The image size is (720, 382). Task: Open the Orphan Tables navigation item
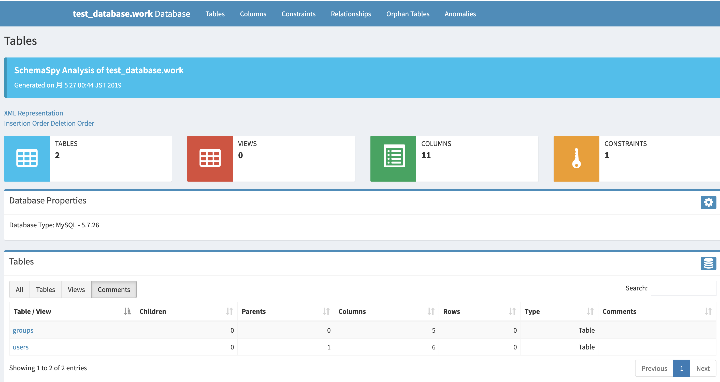point(408,14)
